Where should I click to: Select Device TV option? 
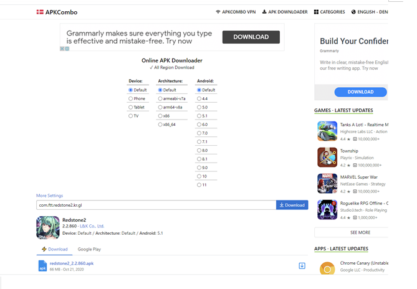(130, 116)
